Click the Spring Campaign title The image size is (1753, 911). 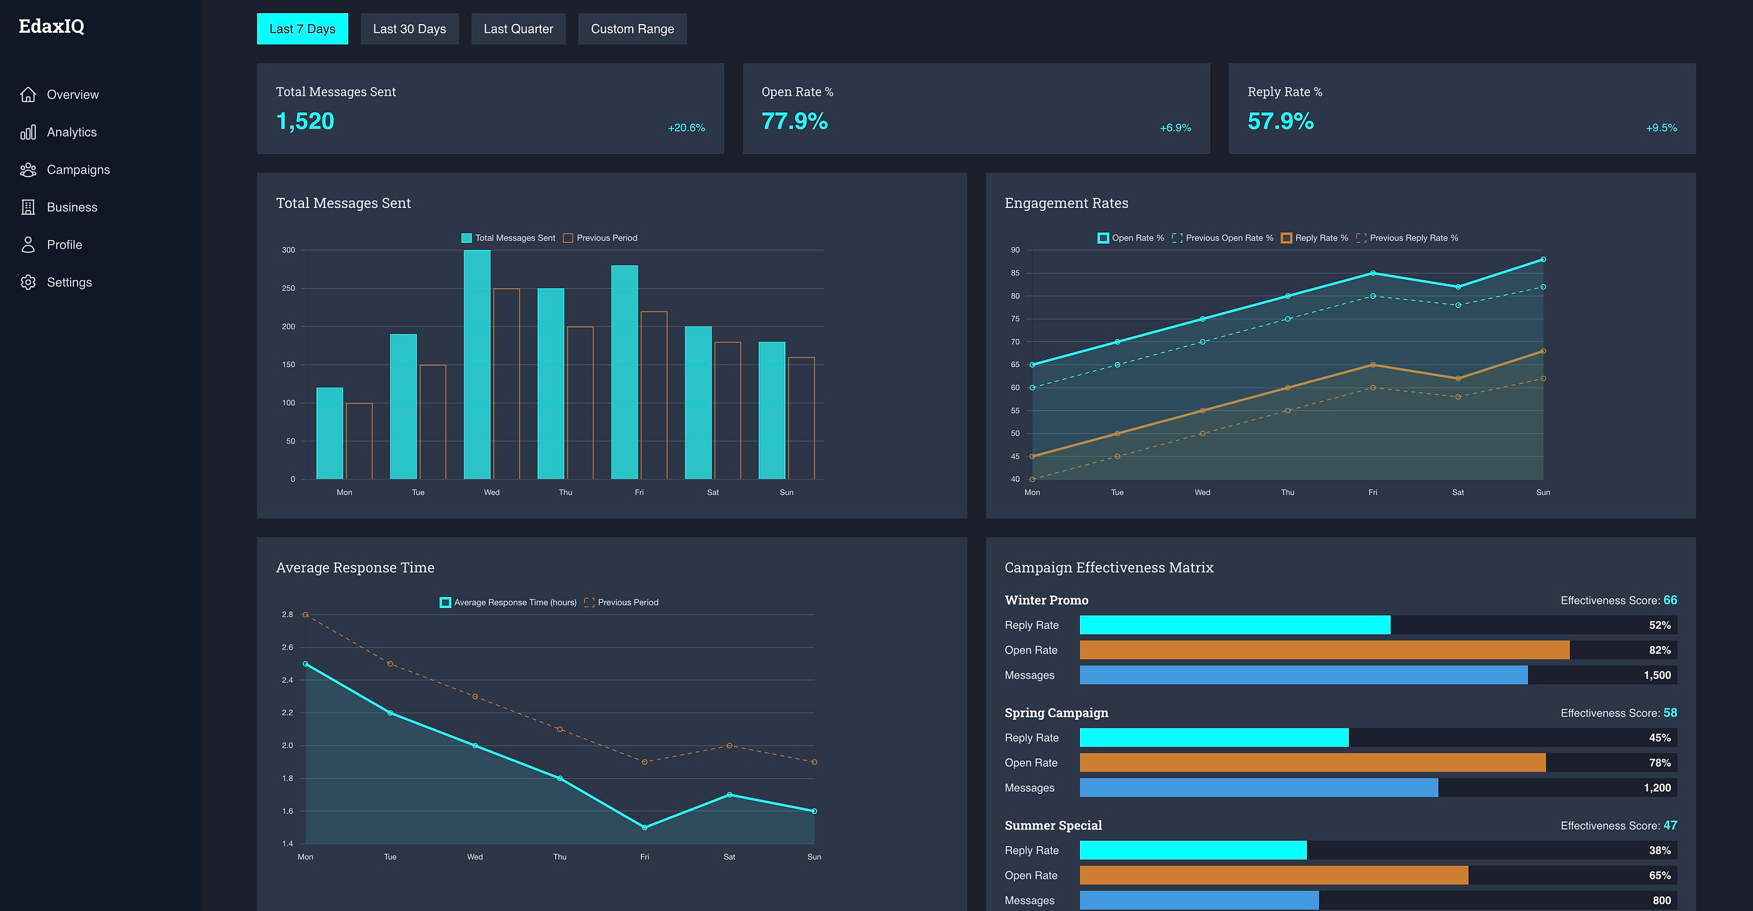click(x=1057, y=713)
